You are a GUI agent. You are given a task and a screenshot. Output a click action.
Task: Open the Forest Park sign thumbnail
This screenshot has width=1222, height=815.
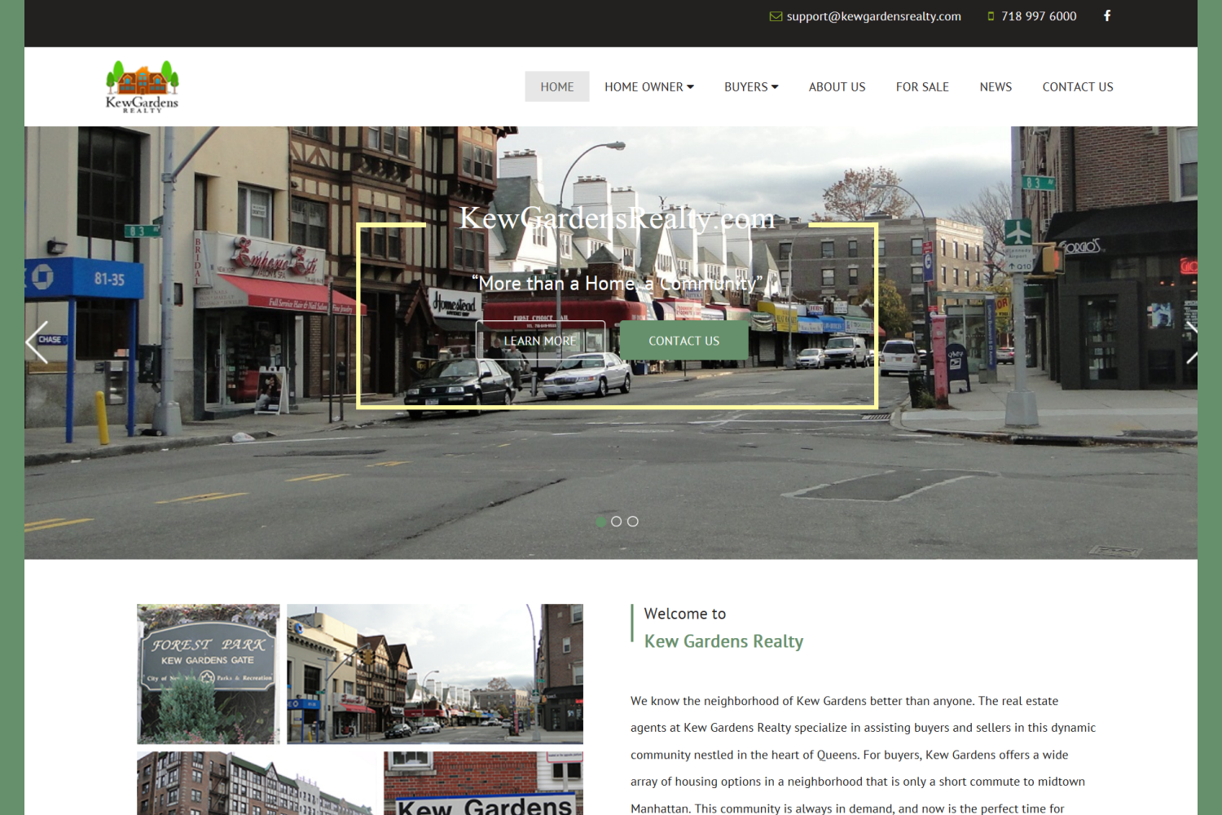click(209, 673)
